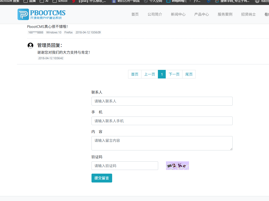
Task: Click the PbootCMS logo in the header
Action: 41,14
